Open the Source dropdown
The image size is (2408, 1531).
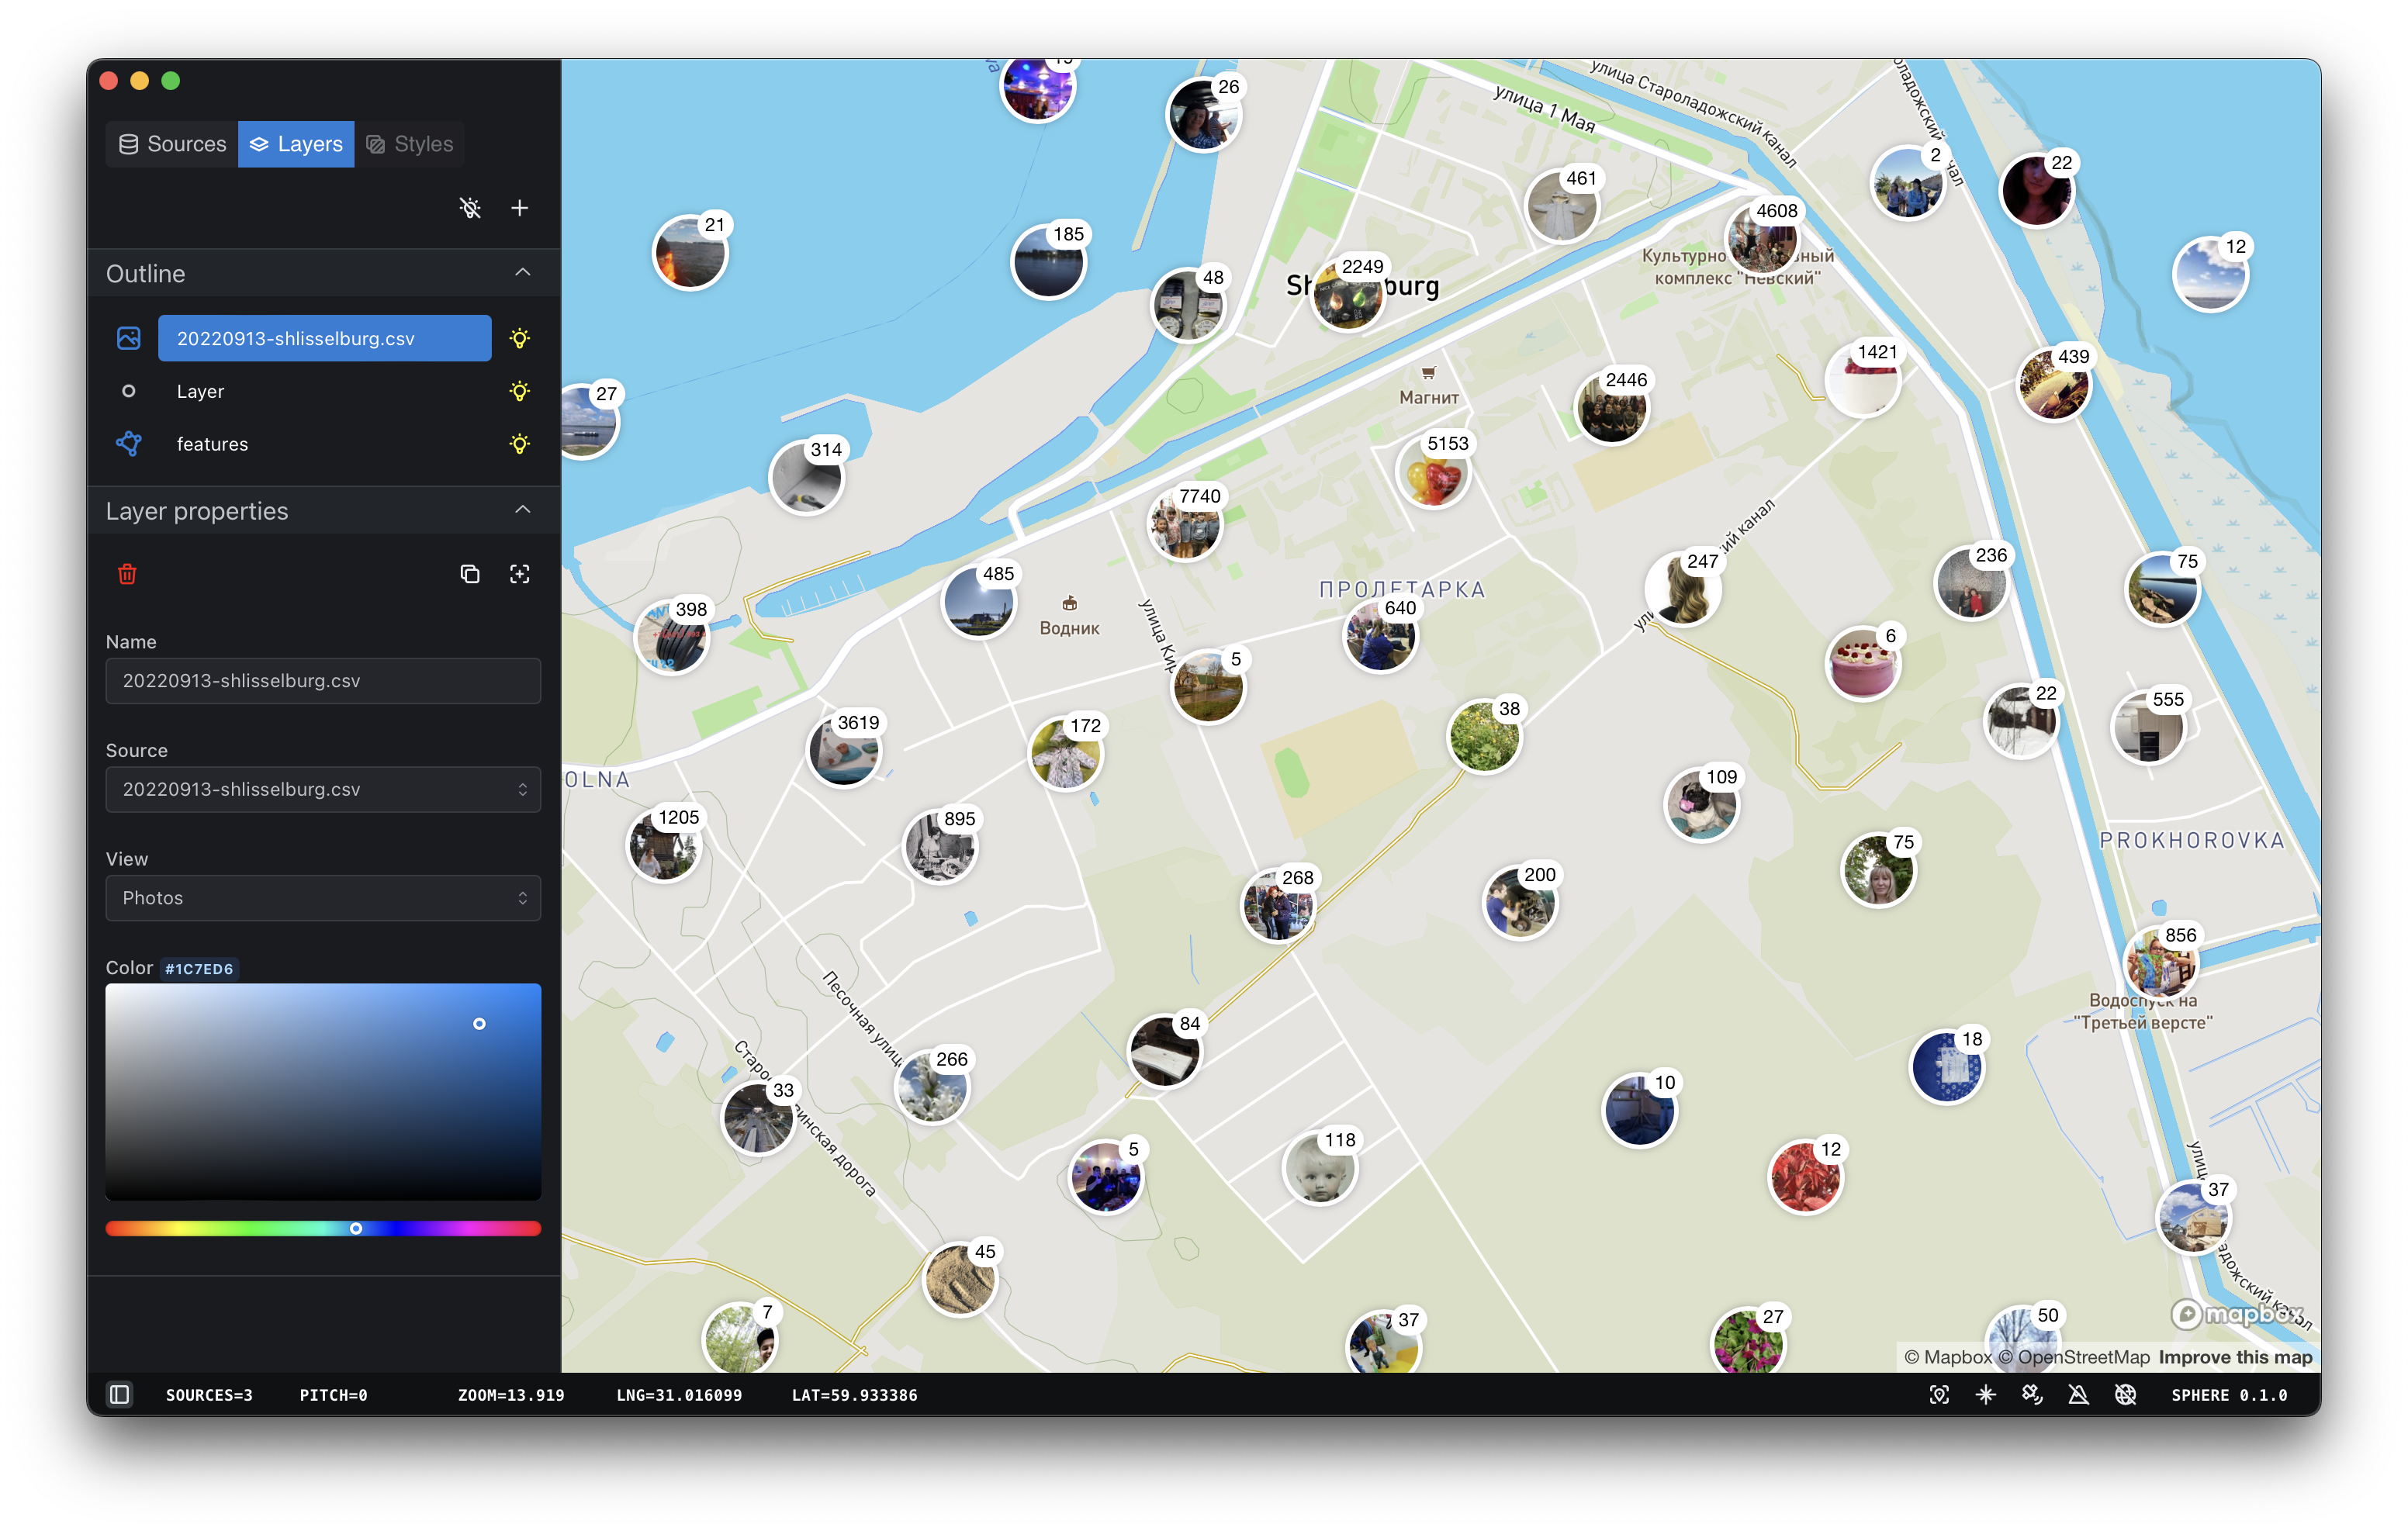pos(323,789)
